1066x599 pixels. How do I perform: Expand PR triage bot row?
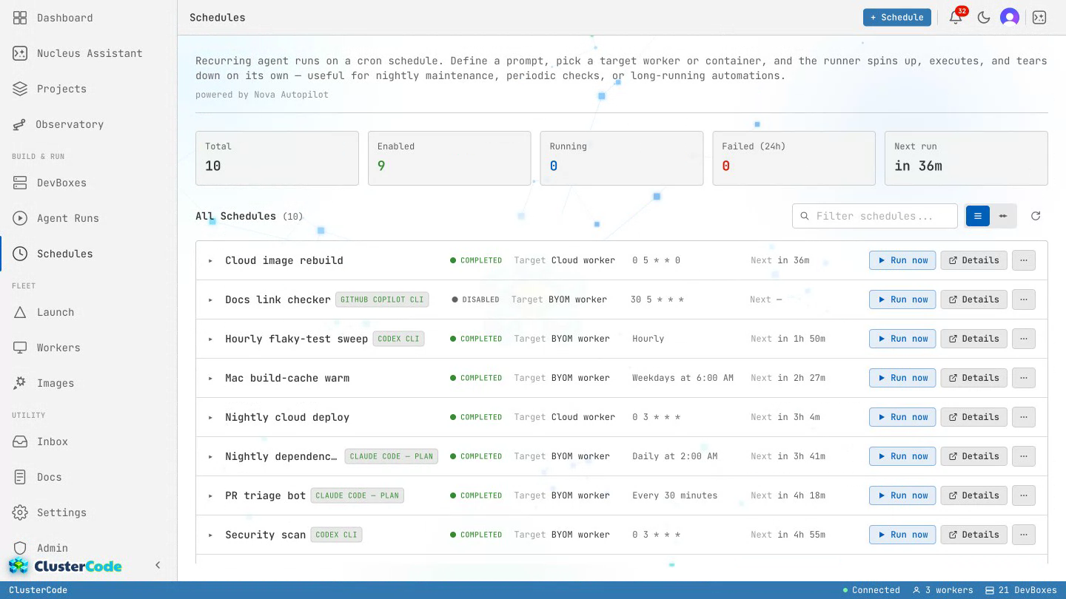[210, 495]
